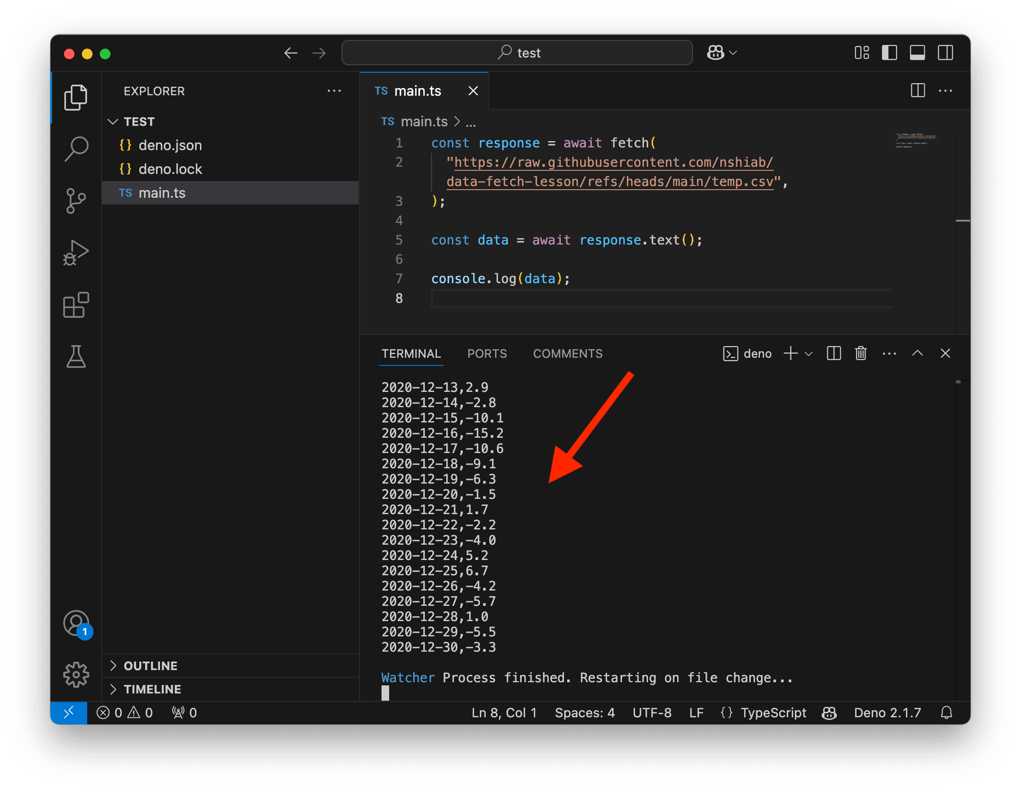Screen dimensions: 1021x791
Task: Add a new terminal with plus
Action: click(790, 353)
